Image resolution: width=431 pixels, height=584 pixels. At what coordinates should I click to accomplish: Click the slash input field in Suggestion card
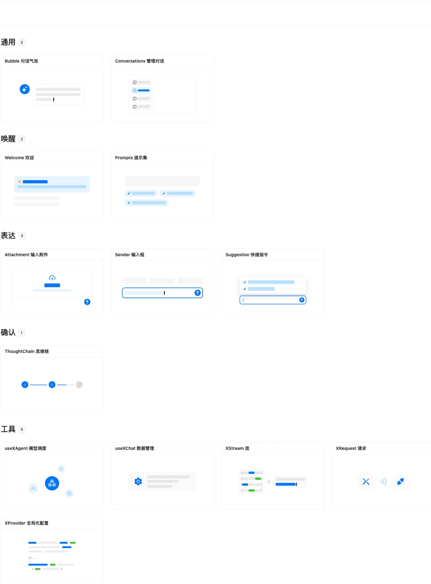click(273, 300)
